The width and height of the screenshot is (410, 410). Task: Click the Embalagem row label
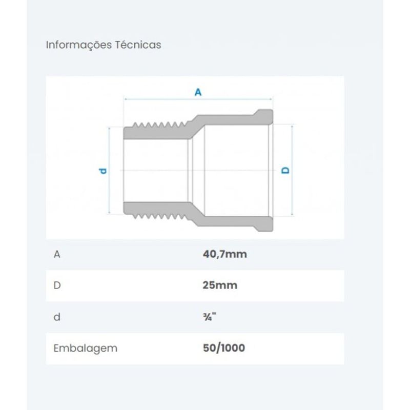[86, 348]
